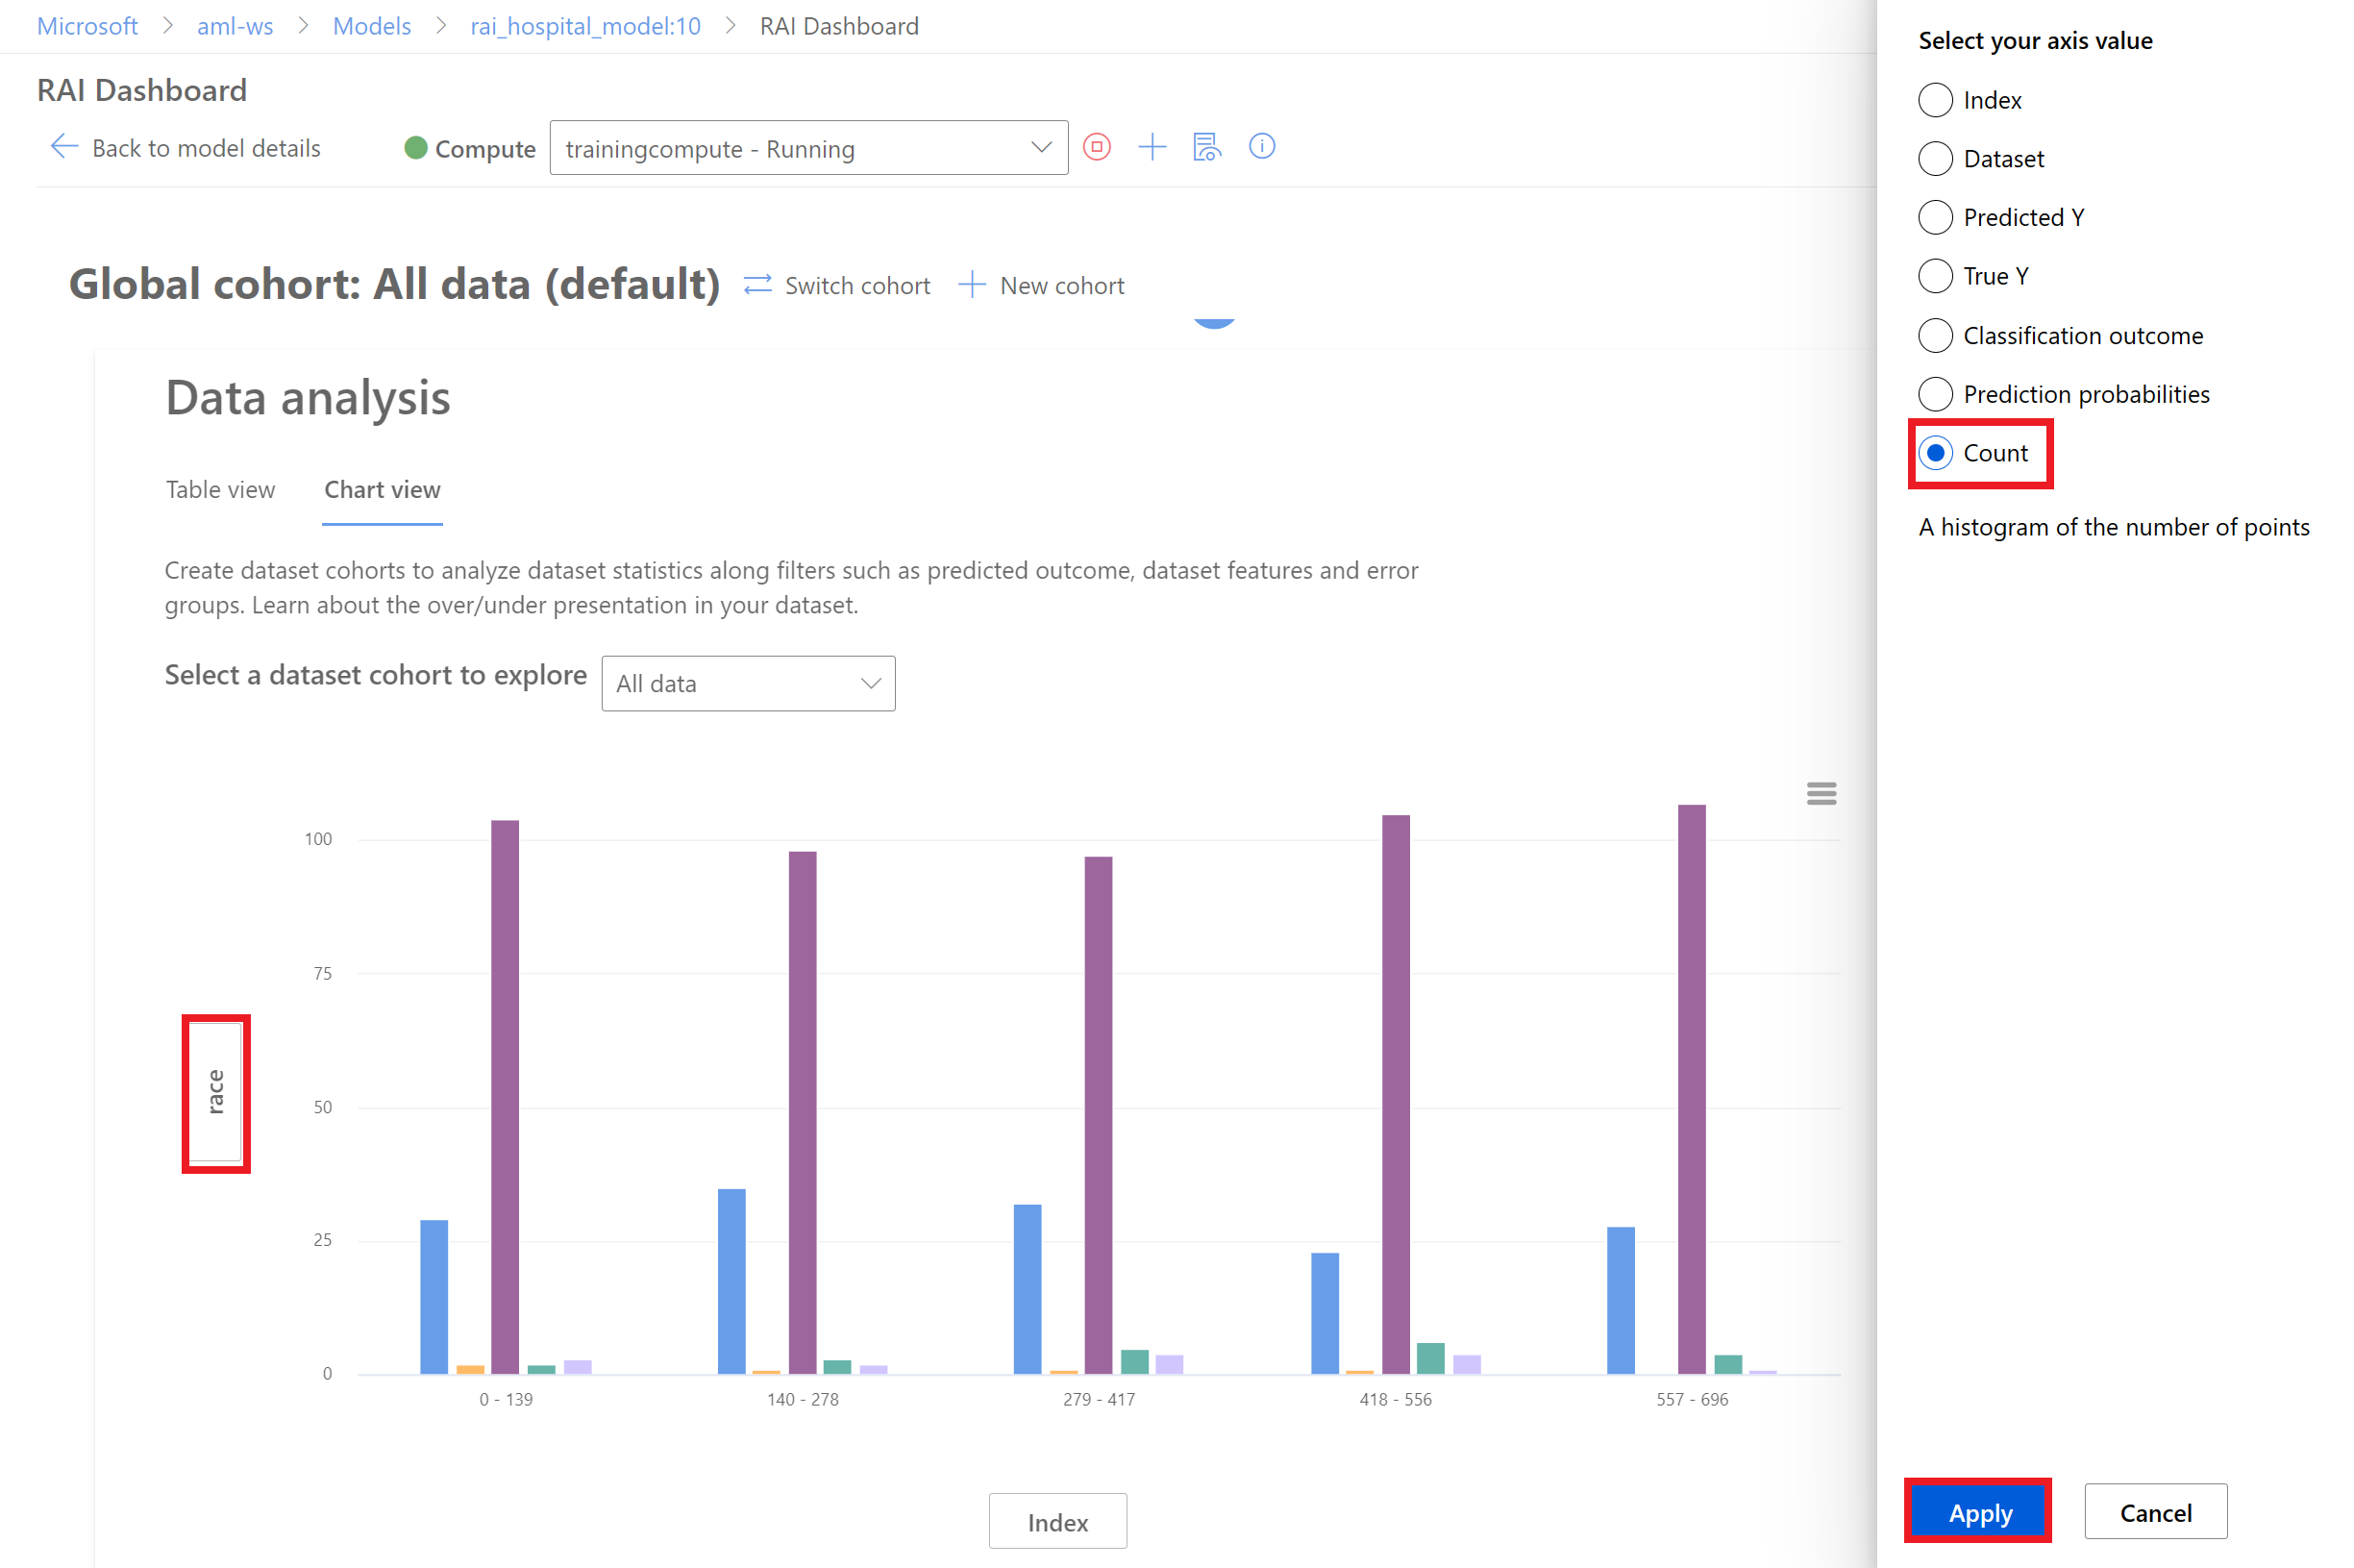Go to Microsoft breadcrumb
This screenshot has width=2354, height=1568.
tap(87, 26)
